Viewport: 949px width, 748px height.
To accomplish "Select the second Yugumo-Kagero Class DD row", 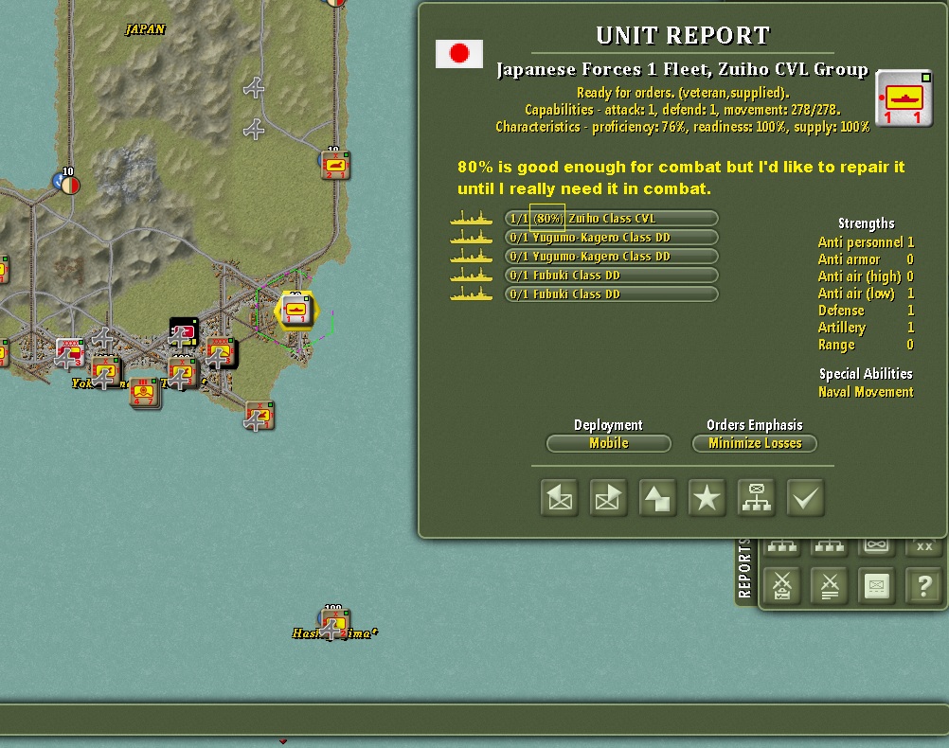I will tap(611, 256).
